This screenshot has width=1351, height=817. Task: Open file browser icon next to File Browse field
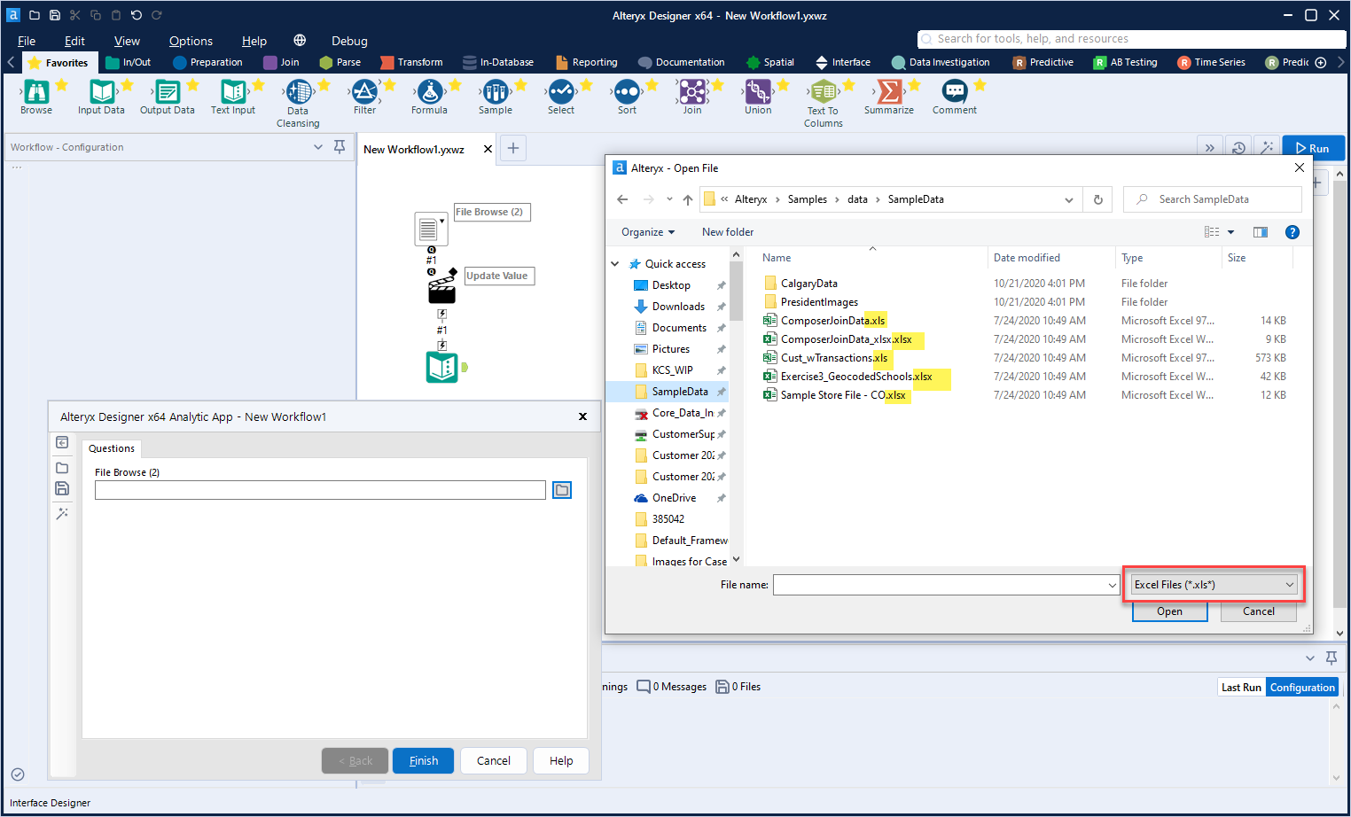562,490
